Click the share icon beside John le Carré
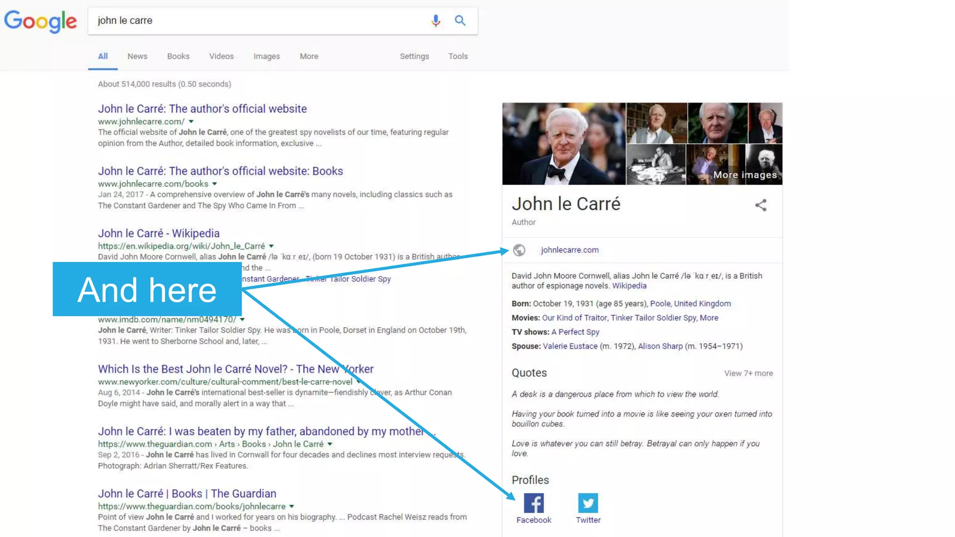 point(761,205)
